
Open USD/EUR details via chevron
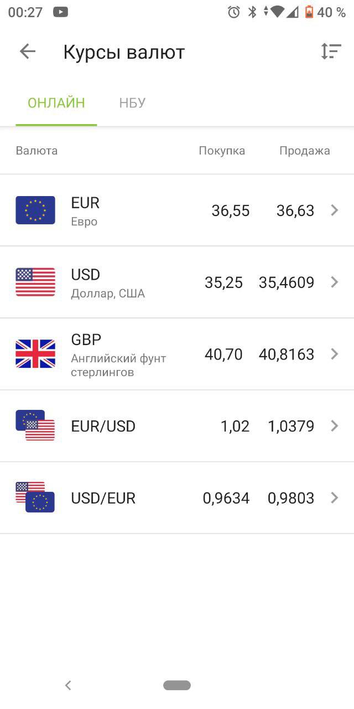(334, 498)
